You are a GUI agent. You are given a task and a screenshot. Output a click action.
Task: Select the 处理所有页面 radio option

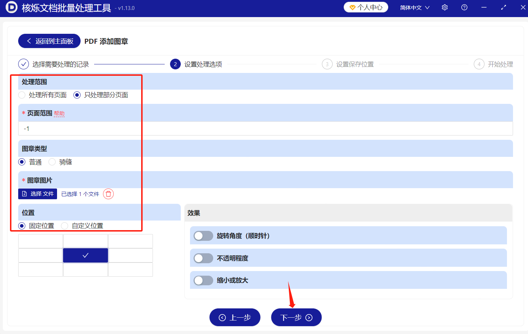(x=21, y=95)
